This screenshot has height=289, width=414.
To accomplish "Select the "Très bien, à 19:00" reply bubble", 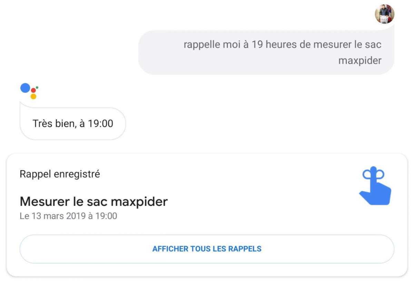I will (73, 124).
